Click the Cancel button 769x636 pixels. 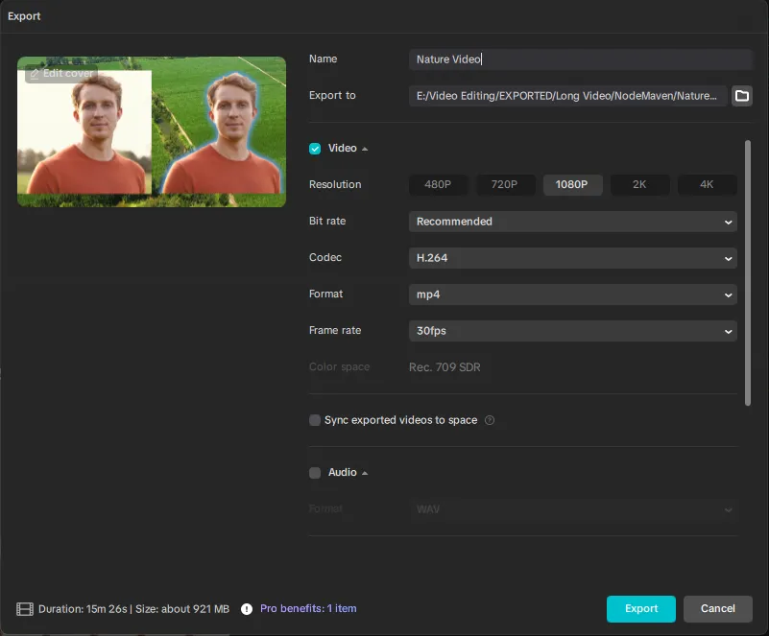click(x=718, y=609)
